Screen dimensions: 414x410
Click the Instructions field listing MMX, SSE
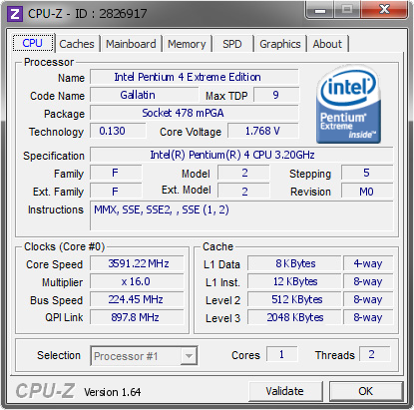click(241, 215)
